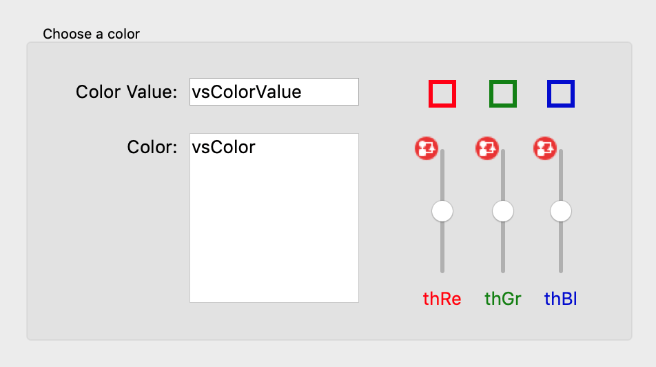Click the binding icon above the green slider
Image resolution: width=656 pixels, height=367 pixels.
[x=487, y=148]
